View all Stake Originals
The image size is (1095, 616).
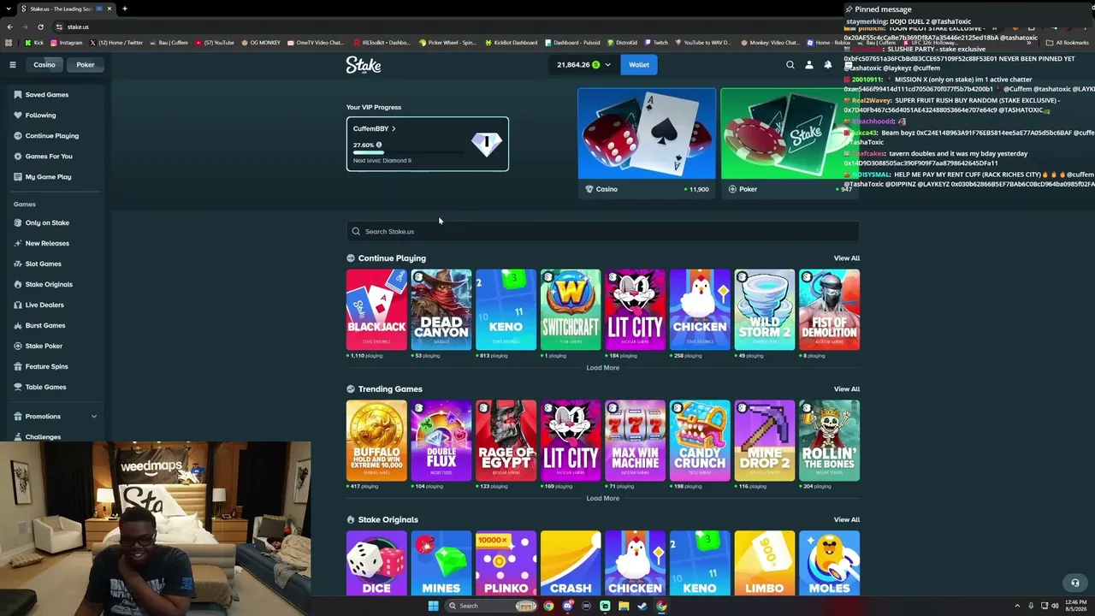click(847, 520)
